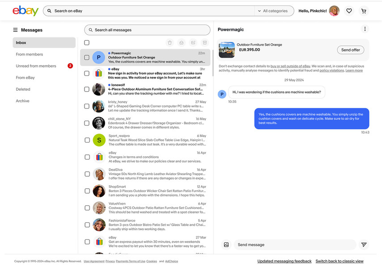Open the All categories dropdown

(273, 11)
